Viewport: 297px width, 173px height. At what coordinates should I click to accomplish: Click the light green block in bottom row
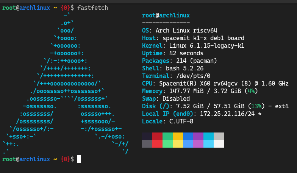click(167, 144)
